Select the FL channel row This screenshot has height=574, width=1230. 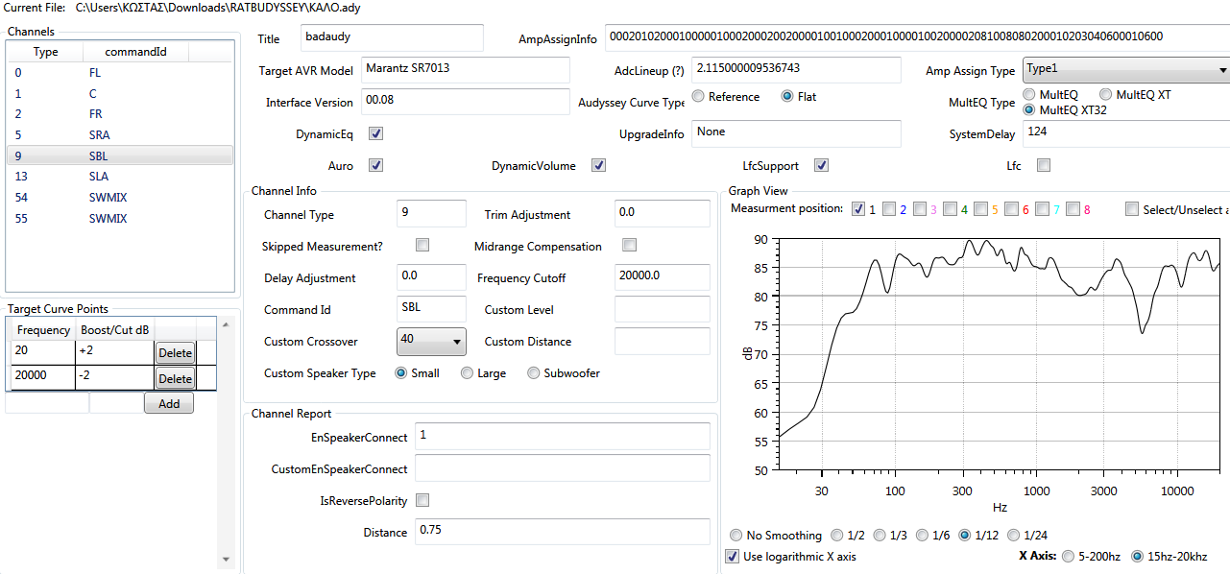tap(94, 73)
